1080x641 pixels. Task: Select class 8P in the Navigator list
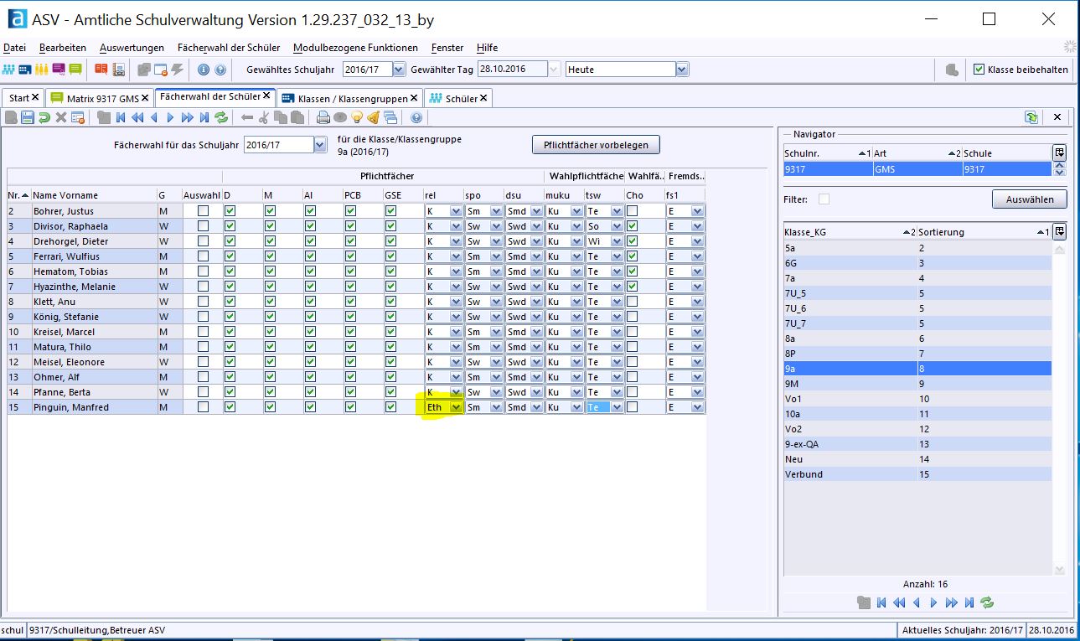917,354
